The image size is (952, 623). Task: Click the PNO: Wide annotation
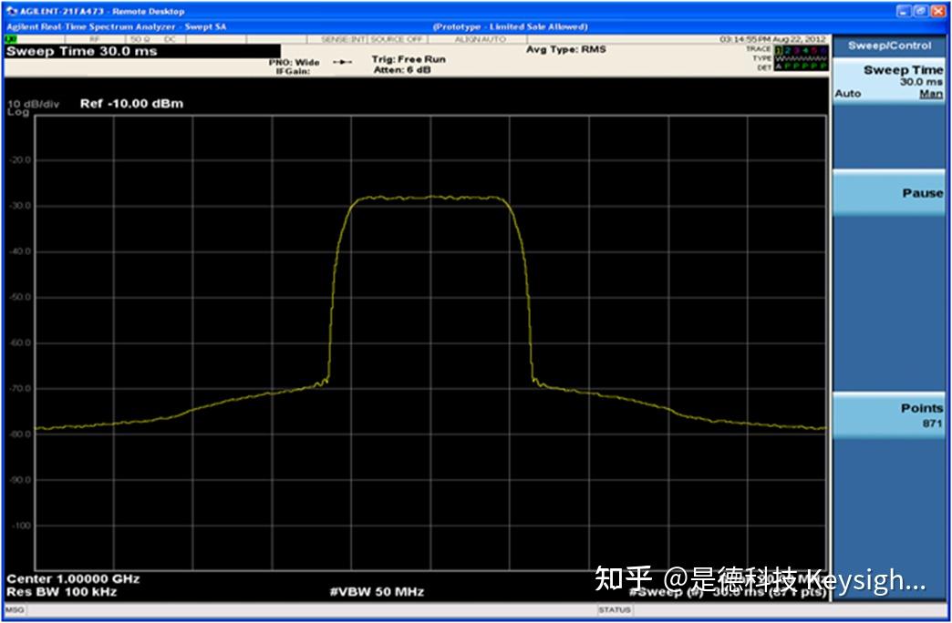294,63
